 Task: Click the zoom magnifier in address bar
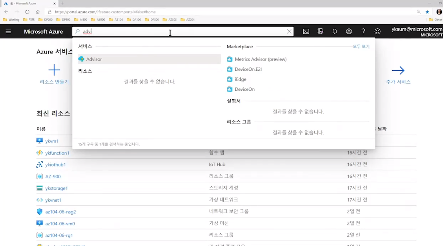point(418,12)
